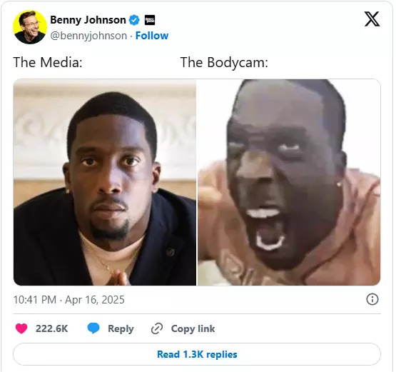This screenshot has width=396, height=372.
Task: Open the circled info icon near the timestamp
Action: [x=372, y=299]
